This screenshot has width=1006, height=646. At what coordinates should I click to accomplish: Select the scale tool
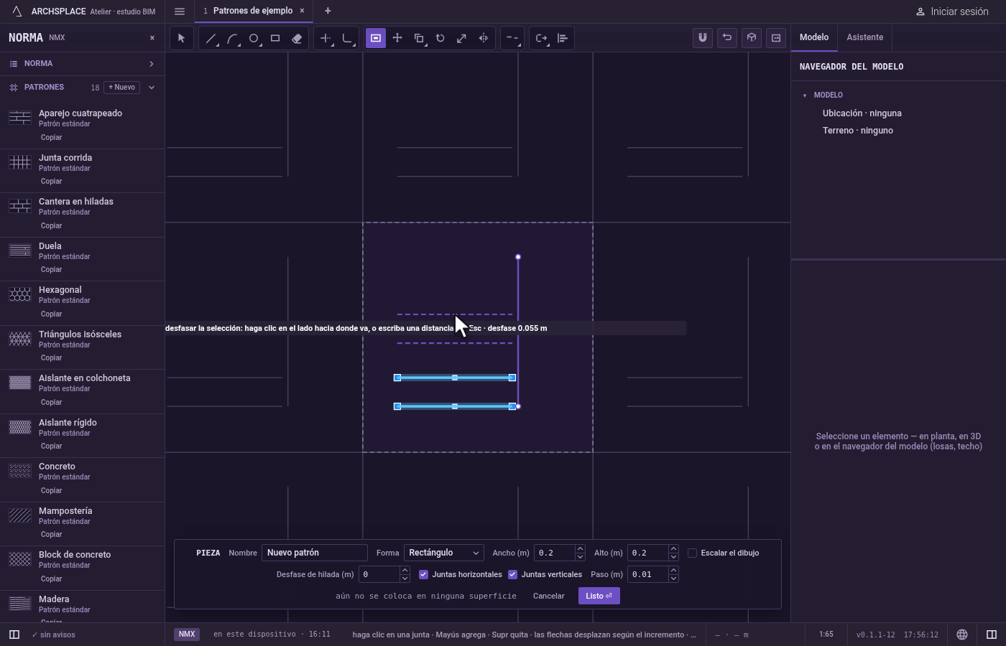(x=462, y=38)
